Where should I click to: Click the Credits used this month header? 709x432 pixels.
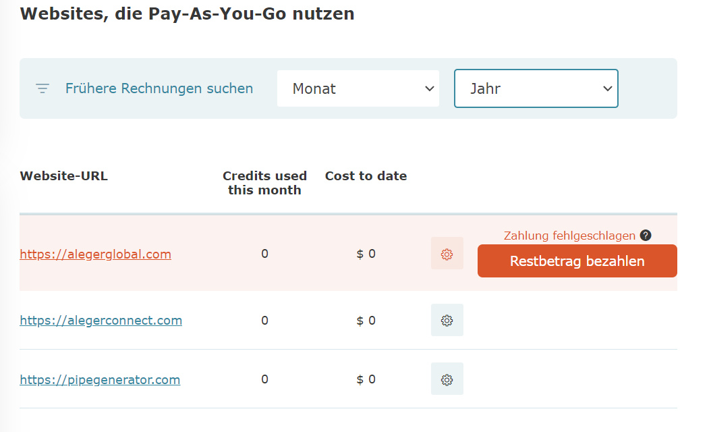(x=264, y=183)
